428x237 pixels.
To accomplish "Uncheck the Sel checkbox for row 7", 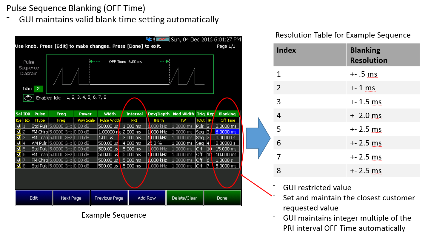I will click(x=19, y=160).
